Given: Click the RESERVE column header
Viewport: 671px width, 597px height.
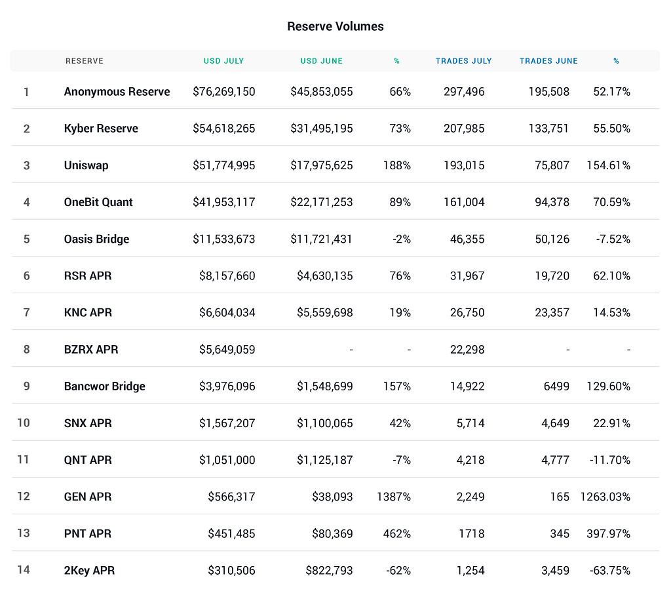Looking at the screenshot, I should coord(84,61).
